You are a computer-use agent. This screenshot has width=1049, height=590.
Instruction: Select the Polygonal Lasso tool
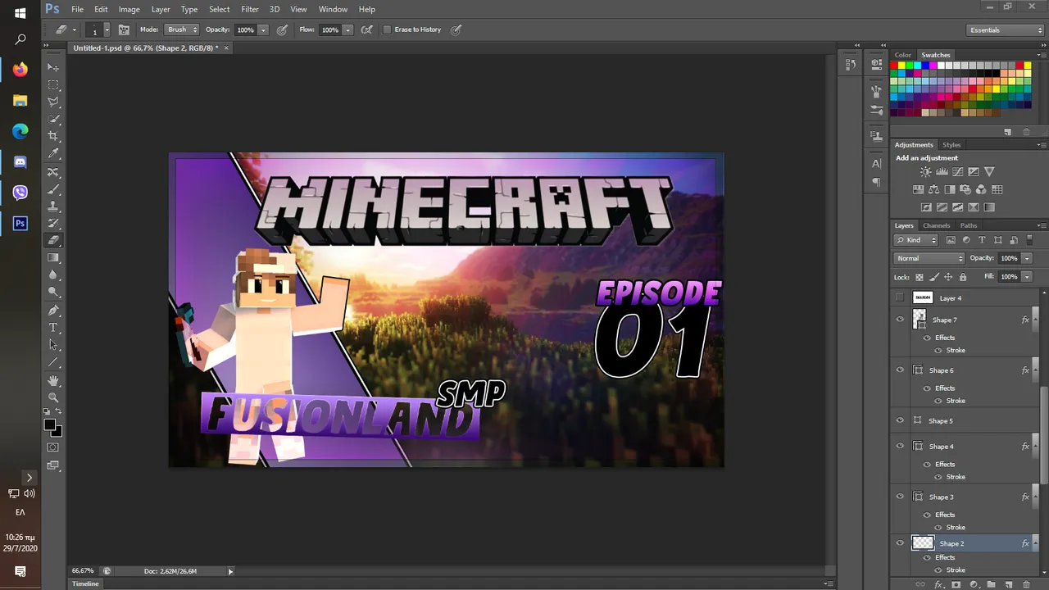[53, 102]
